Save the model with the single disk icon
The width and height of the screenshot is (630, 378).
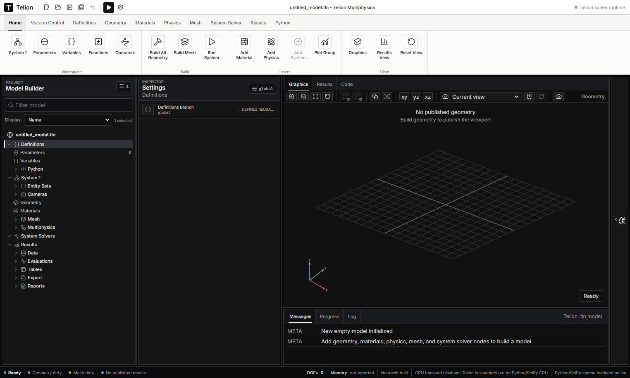point(69,7)
